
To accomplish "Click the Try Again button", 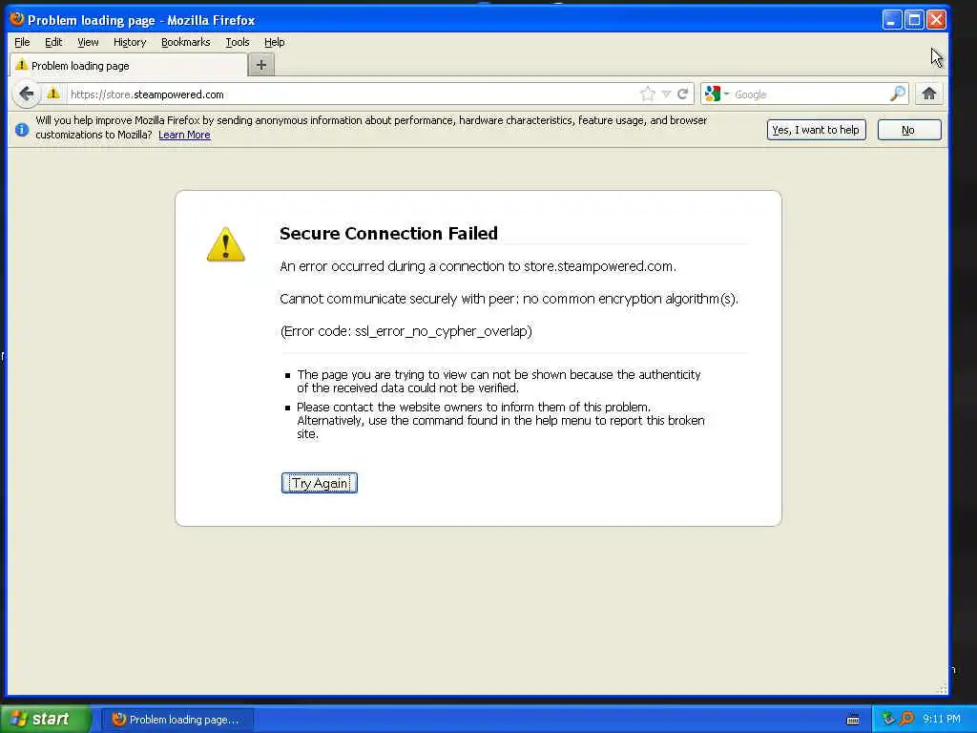I will click(x=319, y=483).
